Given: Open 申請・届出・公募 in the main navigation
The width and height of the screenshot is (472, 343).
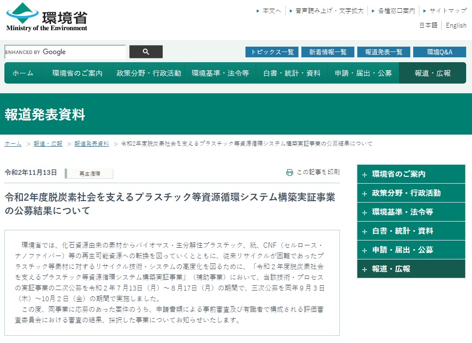Looking at the screenshot, I should point(363,73).
